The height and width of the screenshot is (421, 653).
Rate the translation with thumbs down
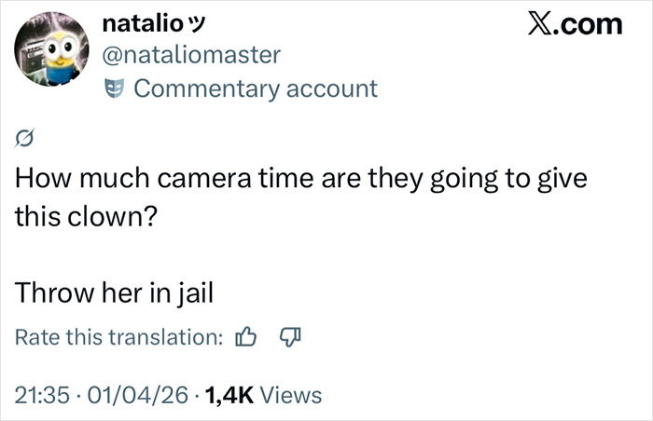[289, 336]
